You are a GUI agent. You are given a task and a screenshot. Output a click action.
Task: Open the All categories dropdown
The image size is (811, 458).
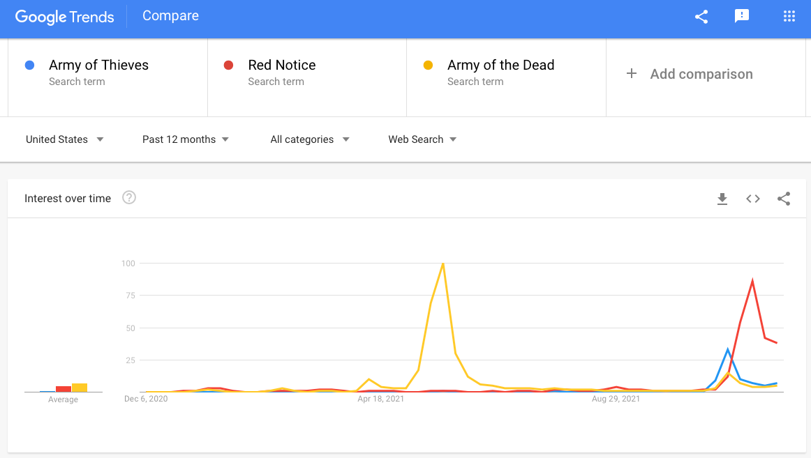[x=310, y=139]
